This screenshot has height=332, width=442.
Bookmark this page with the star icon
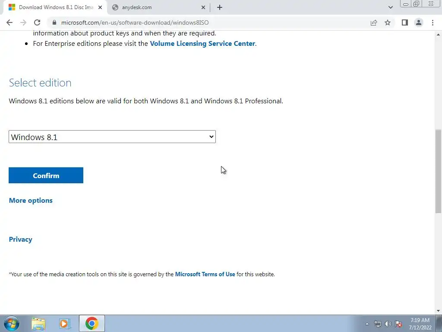click(388, 22)
